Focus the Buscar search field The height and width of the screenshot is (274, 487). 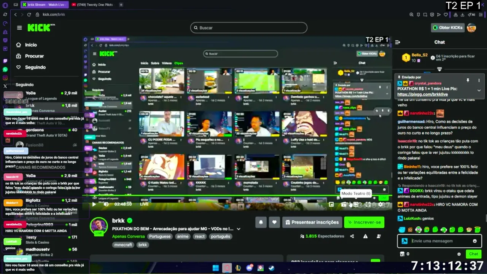[x=249, y=28]
